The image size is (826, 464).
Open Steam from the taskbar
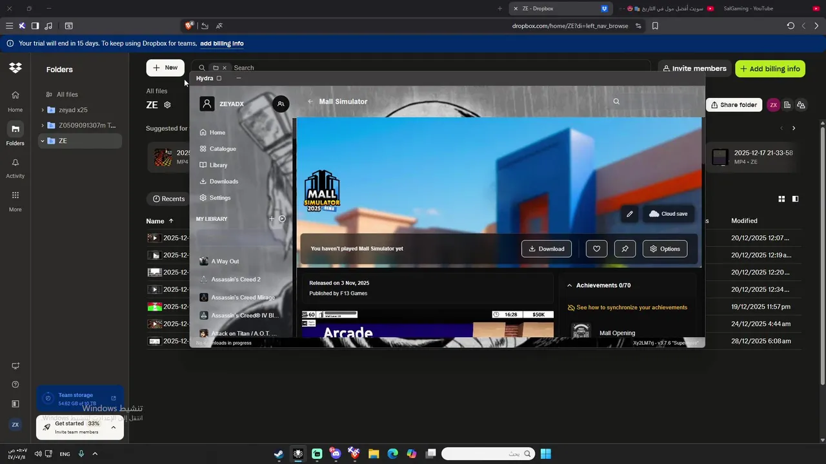click(x=279, y=454)
